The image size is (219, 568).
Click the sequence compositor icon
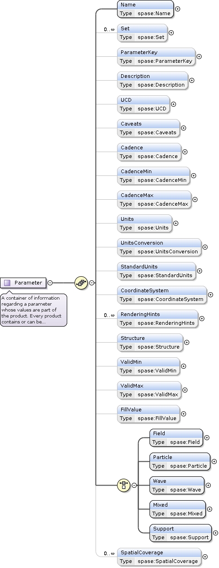(x=81, y=283)
